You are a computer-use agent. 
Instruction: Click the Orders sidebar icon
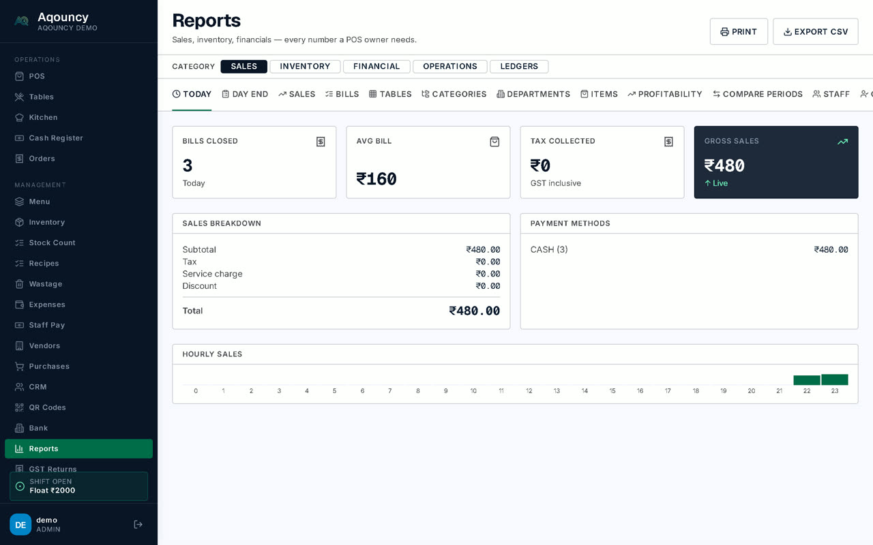coord(19,159)
